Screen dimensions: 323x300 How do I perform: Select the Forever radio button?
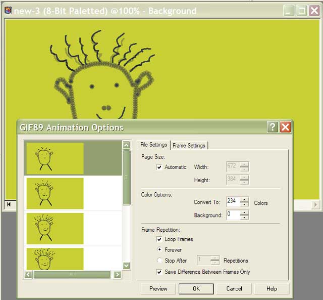(159, 250)
